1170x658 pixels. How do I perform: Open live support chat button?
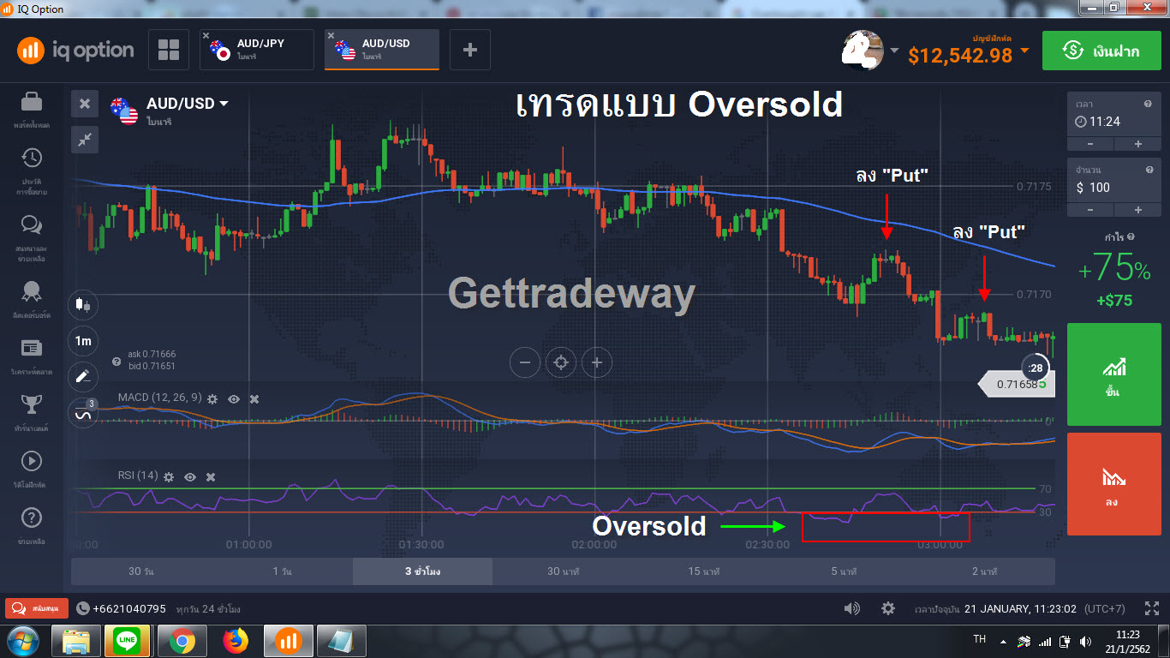coord(37,608)
